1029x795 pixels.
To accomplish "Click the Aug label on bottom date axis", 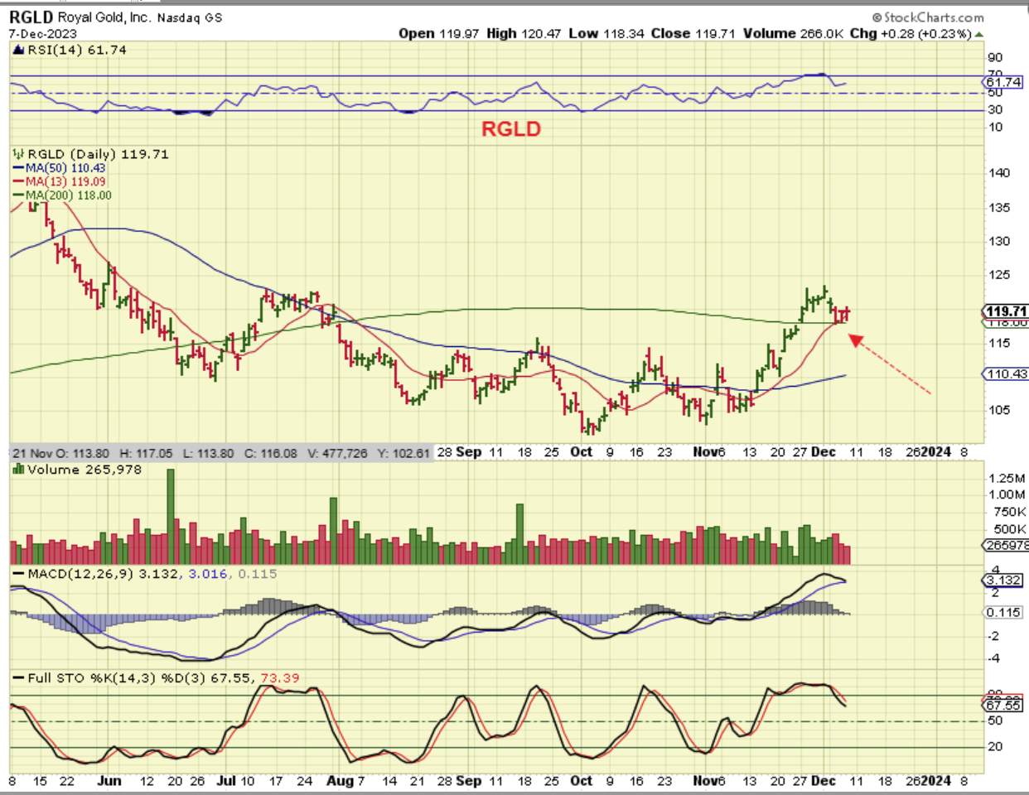I will click(x=340, y=781).
